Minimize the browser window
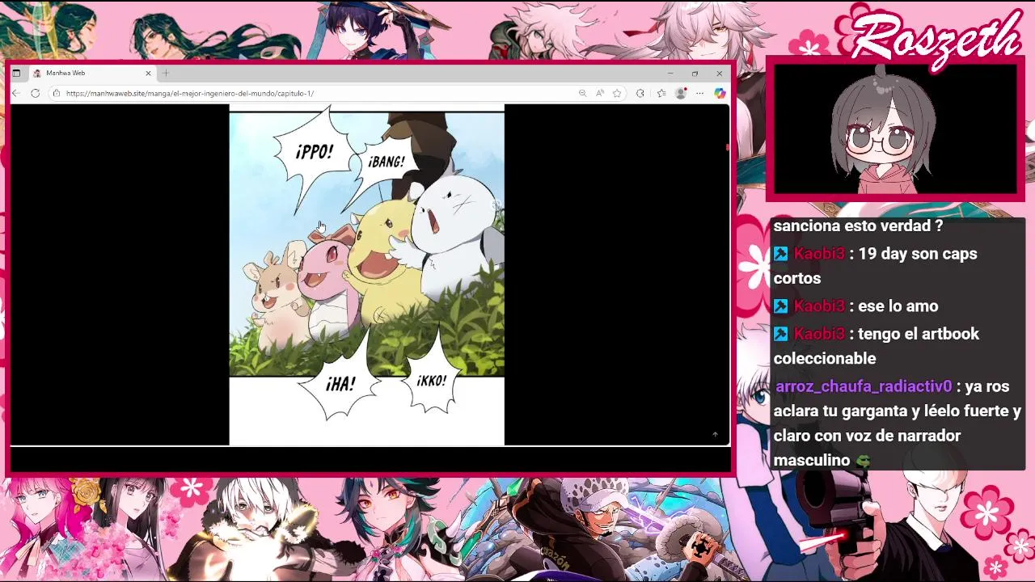Image resolution: width=1035 pixels, height=582 pixels. point(670,73)
